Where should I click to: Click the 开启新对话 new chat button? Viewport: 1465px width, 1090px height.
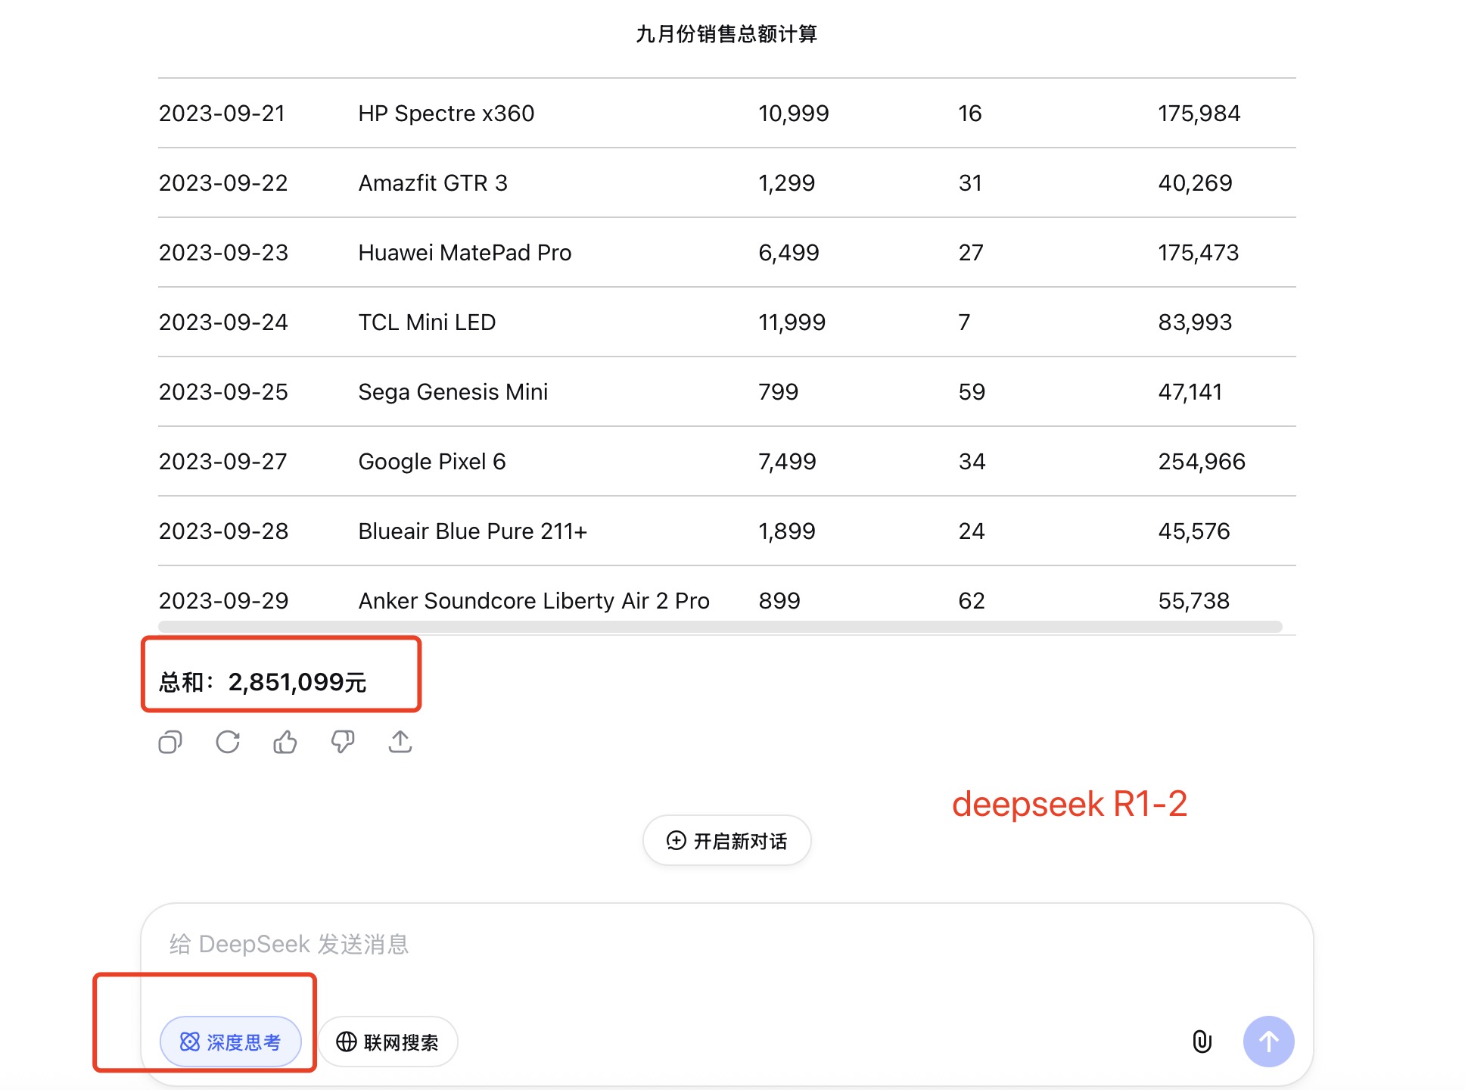727,841
